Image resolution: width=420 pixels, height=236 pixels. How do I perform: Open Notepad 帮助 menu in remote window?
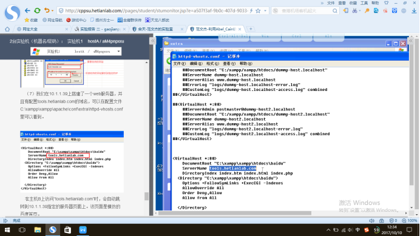[246, 64]
